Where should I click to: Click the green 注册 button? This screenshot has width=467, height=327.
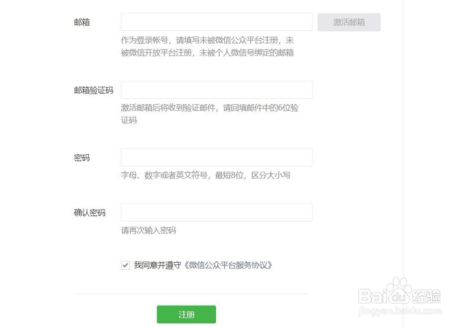(186, 314)
